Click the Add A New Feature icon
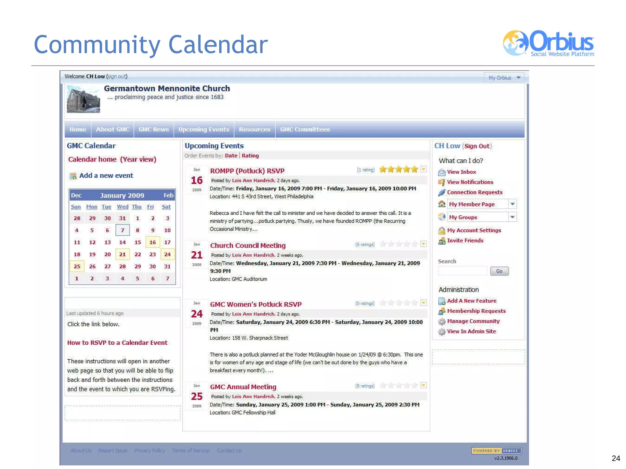The width and height of the screenshot is (626, 469). click(x=441, y=301)
